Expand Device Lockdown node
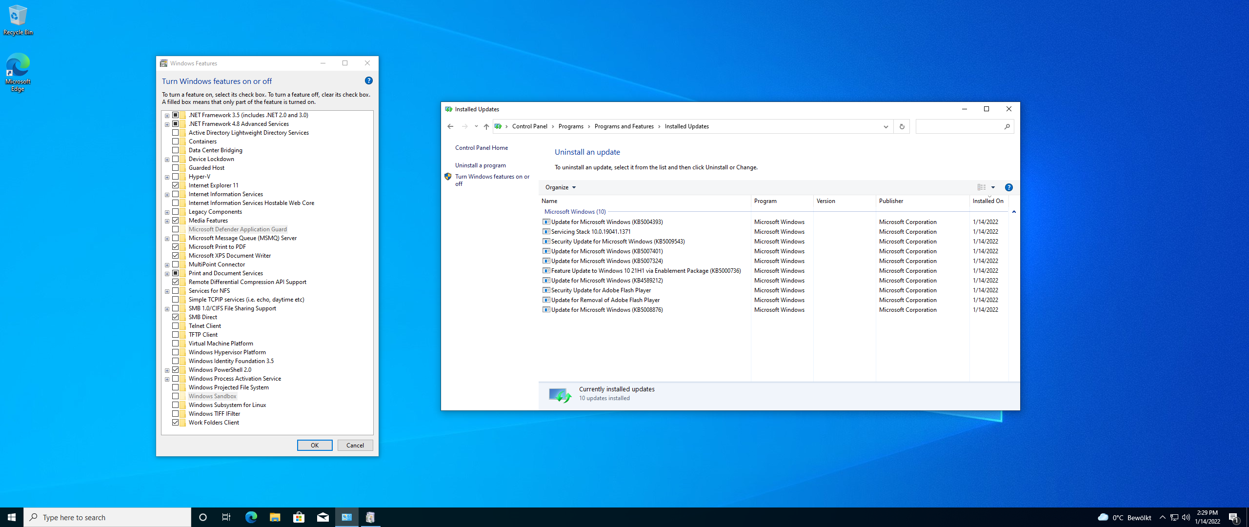 [x=167, y=160]
